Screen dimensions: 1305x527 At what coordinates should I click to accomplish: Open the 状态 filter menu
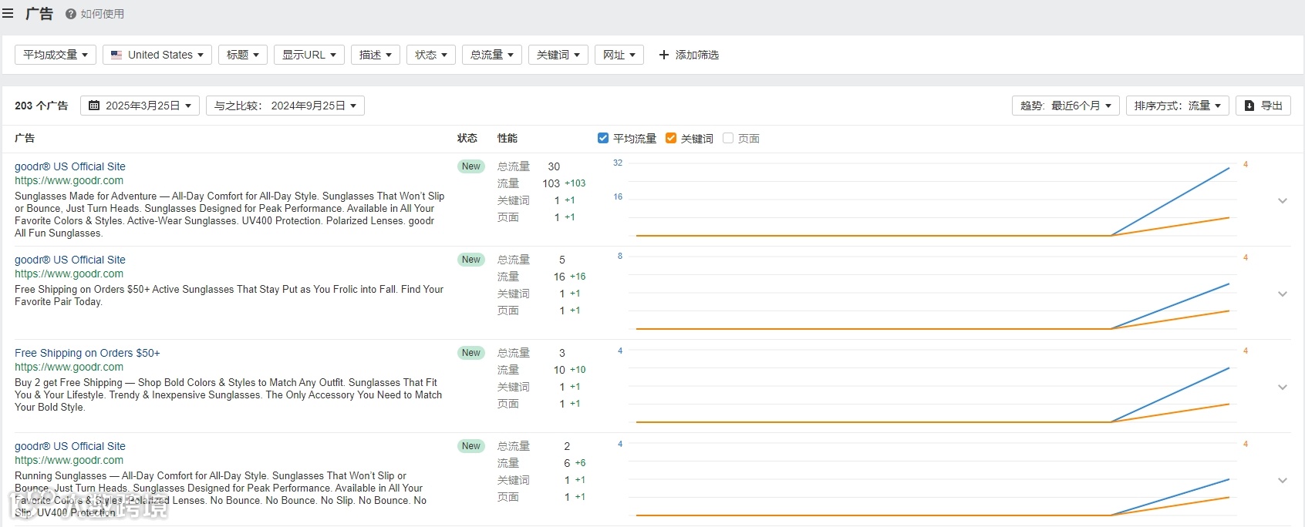tap(430, 55)
